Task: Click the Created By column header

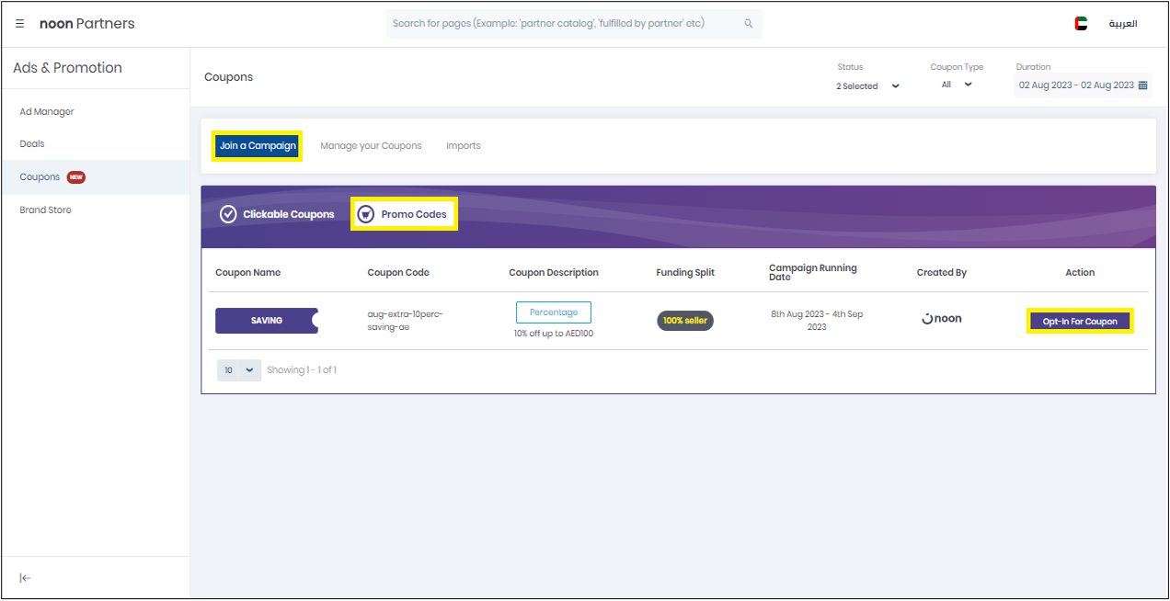Action: [x=942, y=273]
